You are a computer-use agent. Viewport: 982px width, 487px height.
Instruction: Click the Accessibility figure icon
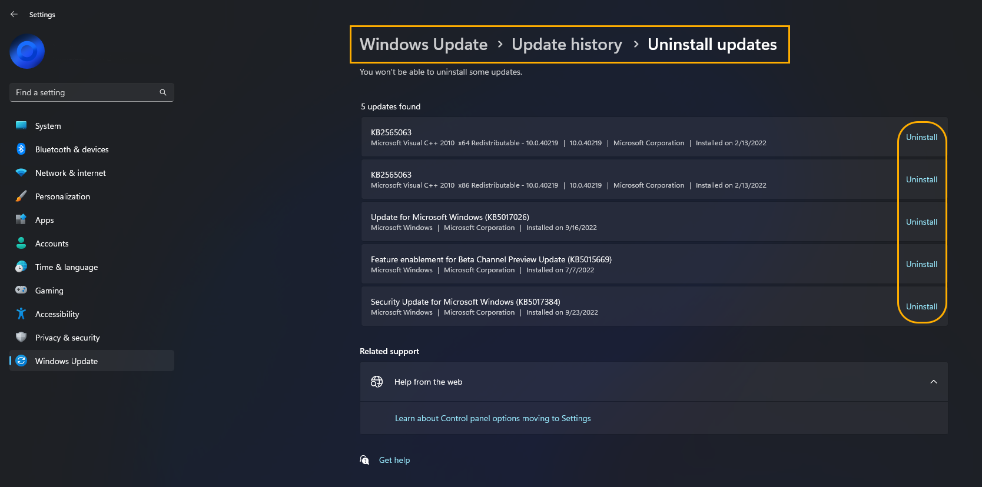[21, 313]
